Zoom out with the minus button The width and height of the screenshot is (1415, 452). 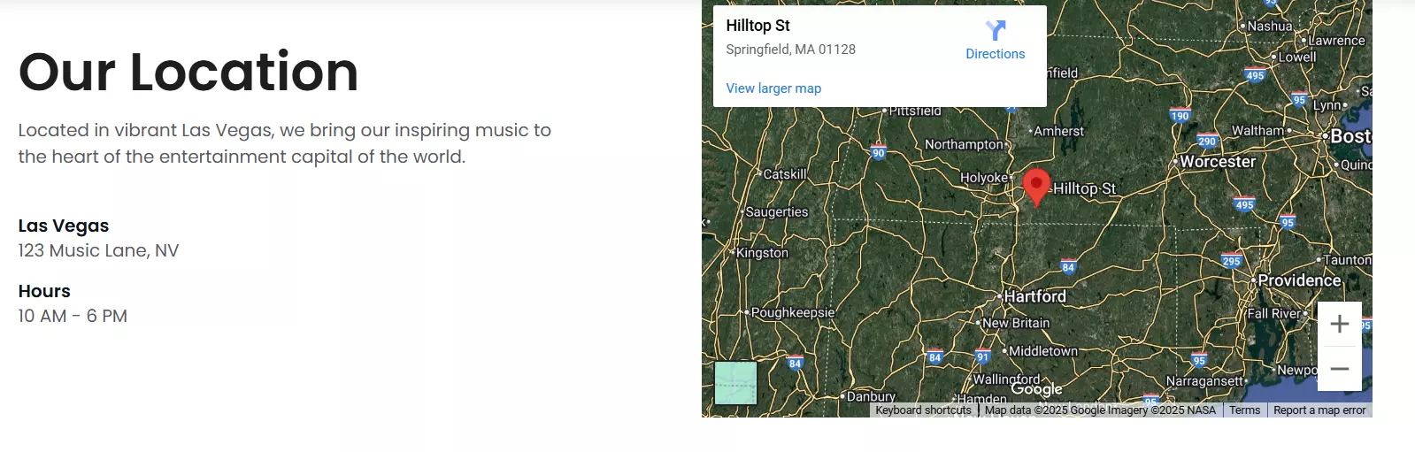pyautogui.click(x=1340, y=369)
